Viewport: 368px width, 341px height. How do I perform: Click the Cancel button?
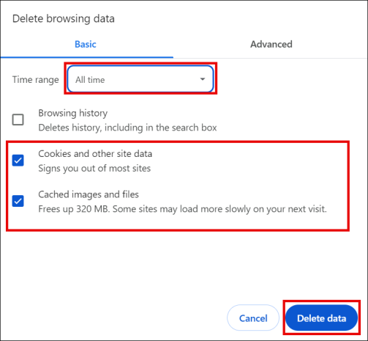click(253, 318)
